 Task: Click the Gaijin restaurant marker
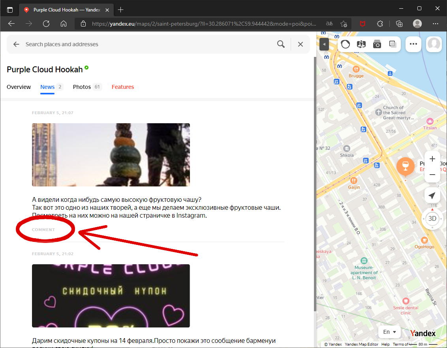point(353,181)
